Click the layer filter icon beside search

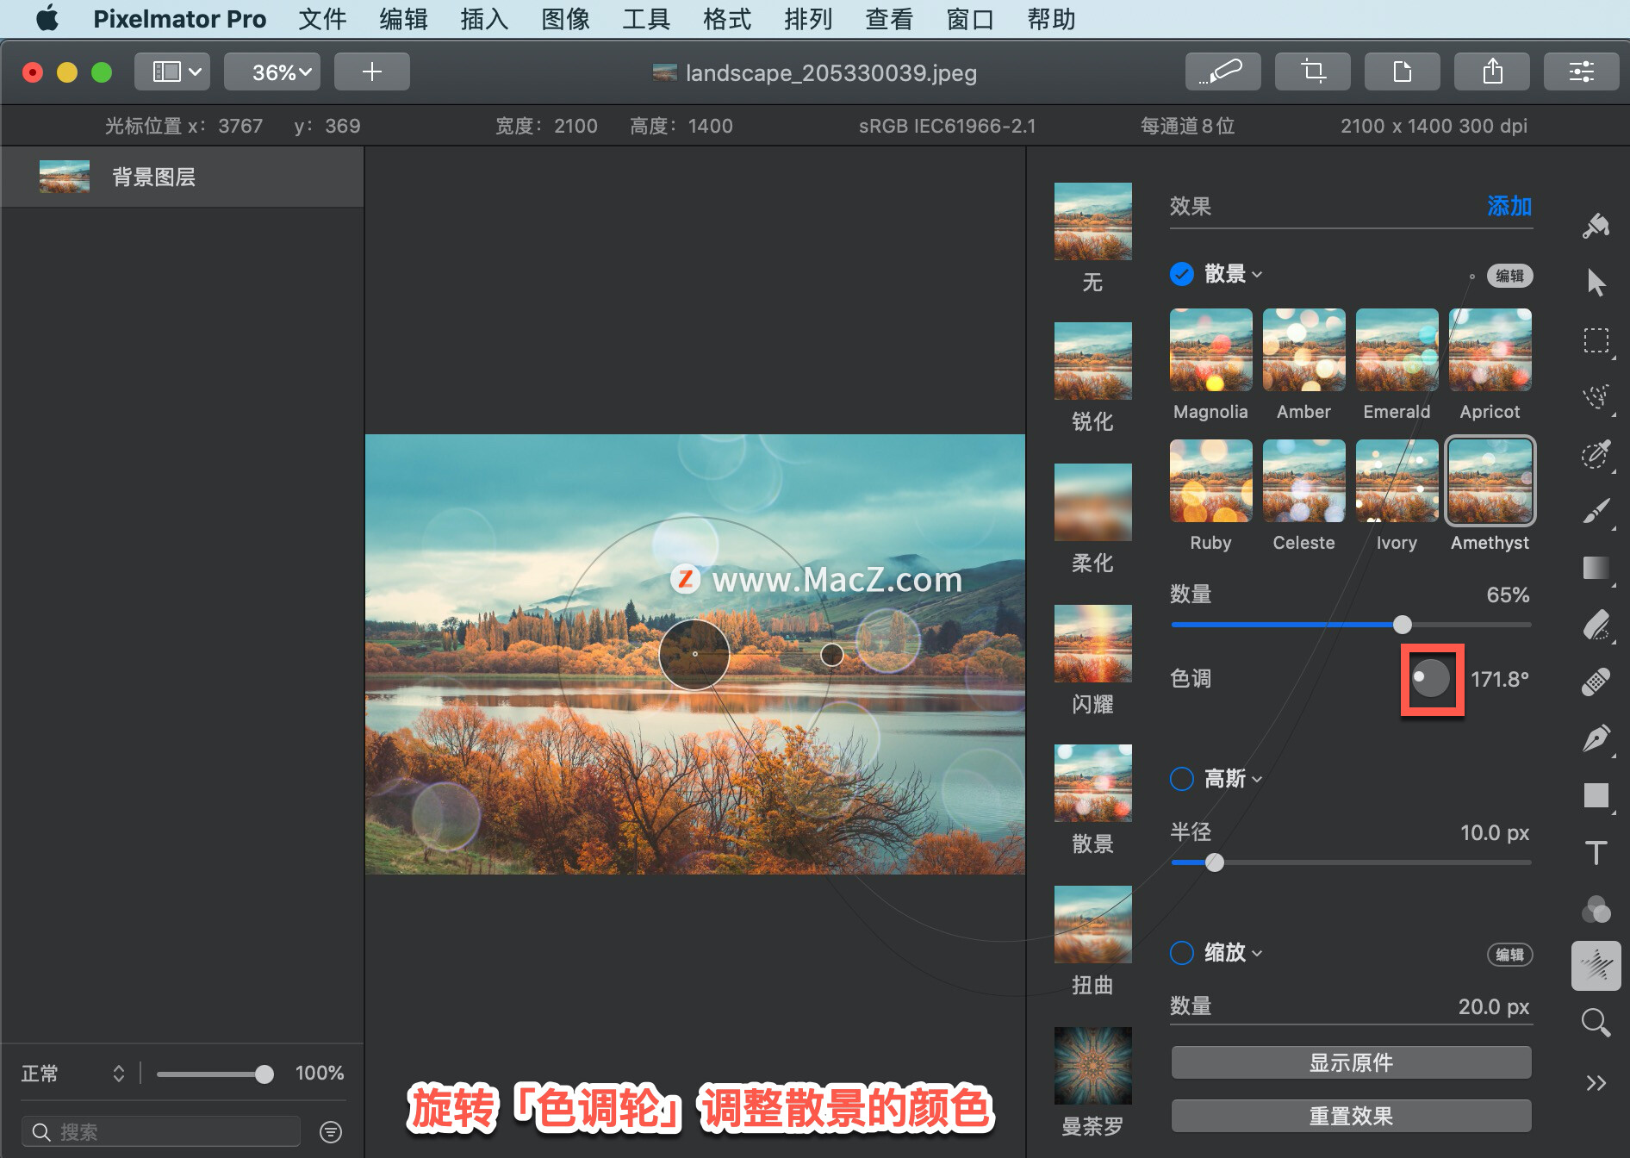pyautogui.click(x=331, y=1131)
